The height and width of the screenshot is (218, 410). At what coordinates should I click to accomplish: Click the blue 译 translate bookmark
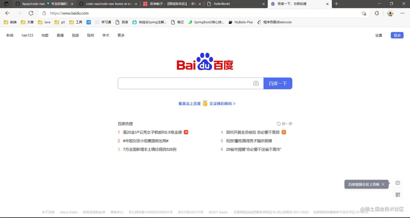tap(89, 22)
